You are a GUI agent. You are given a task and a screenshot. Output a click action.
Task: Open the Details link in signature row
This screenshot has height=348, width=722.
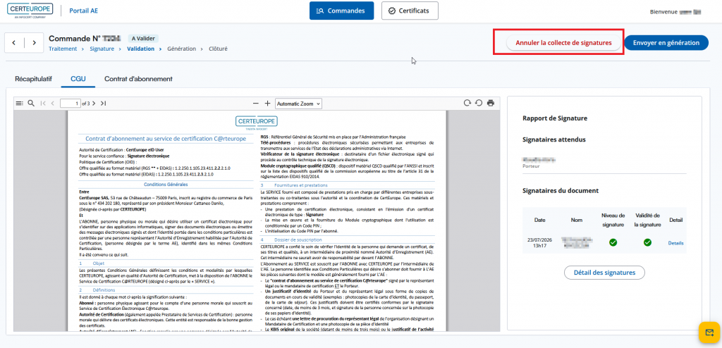(x=675, y=243)
